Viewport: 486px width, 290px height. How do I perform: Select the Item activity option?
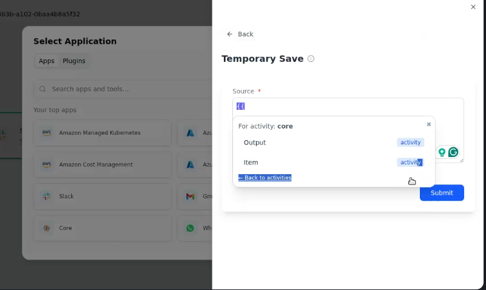pos(334,163)
